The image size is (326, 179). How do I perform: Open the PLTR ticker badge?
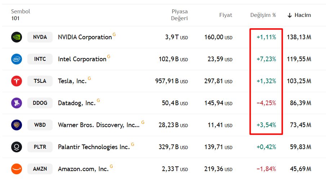coord(40,147)
